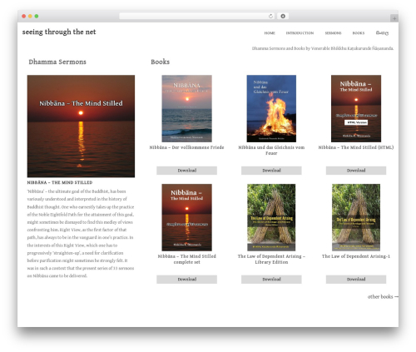Maximize the window with the green button
416x352 pixels.
point(37,16)
